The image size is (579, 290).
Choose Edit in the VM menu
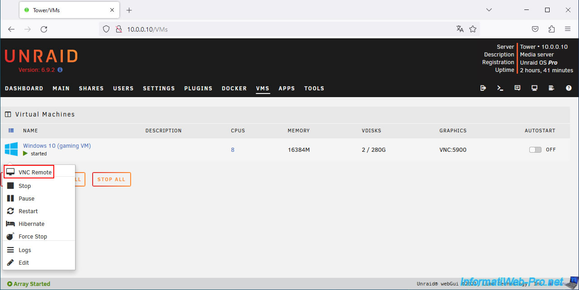click(x=24, y=262)
